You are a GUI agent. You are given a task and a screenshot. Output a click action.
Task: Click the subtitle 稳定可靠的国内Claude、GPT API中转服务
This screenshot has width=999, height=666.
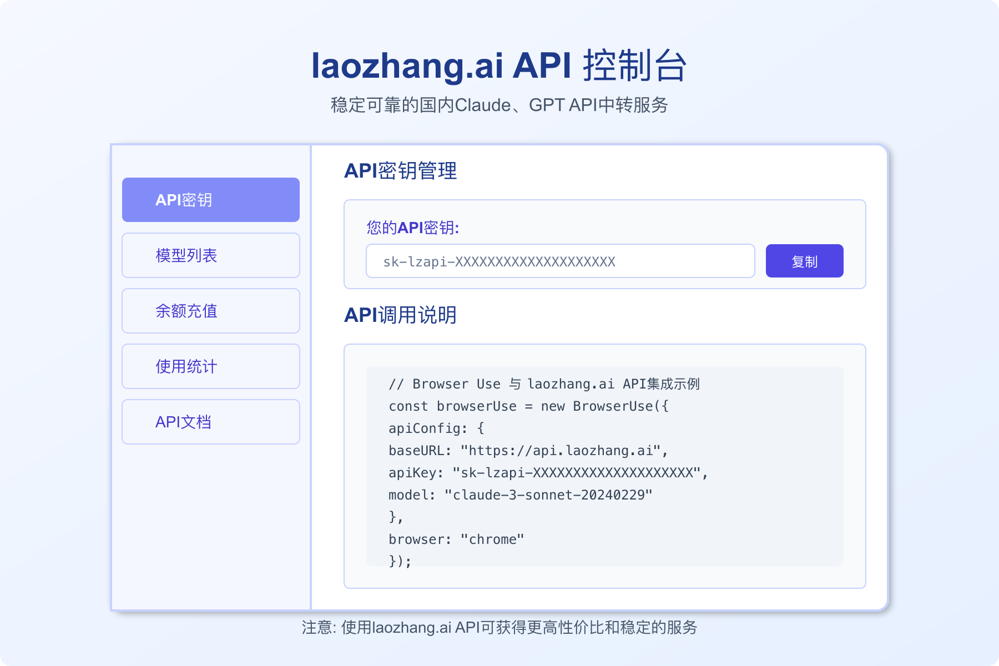pos(500,105)
